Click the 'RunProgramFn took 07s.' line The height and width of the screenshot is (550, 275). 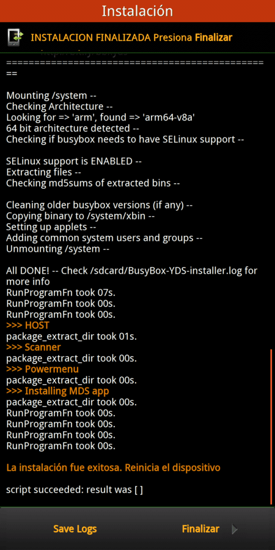click(61, 293)
